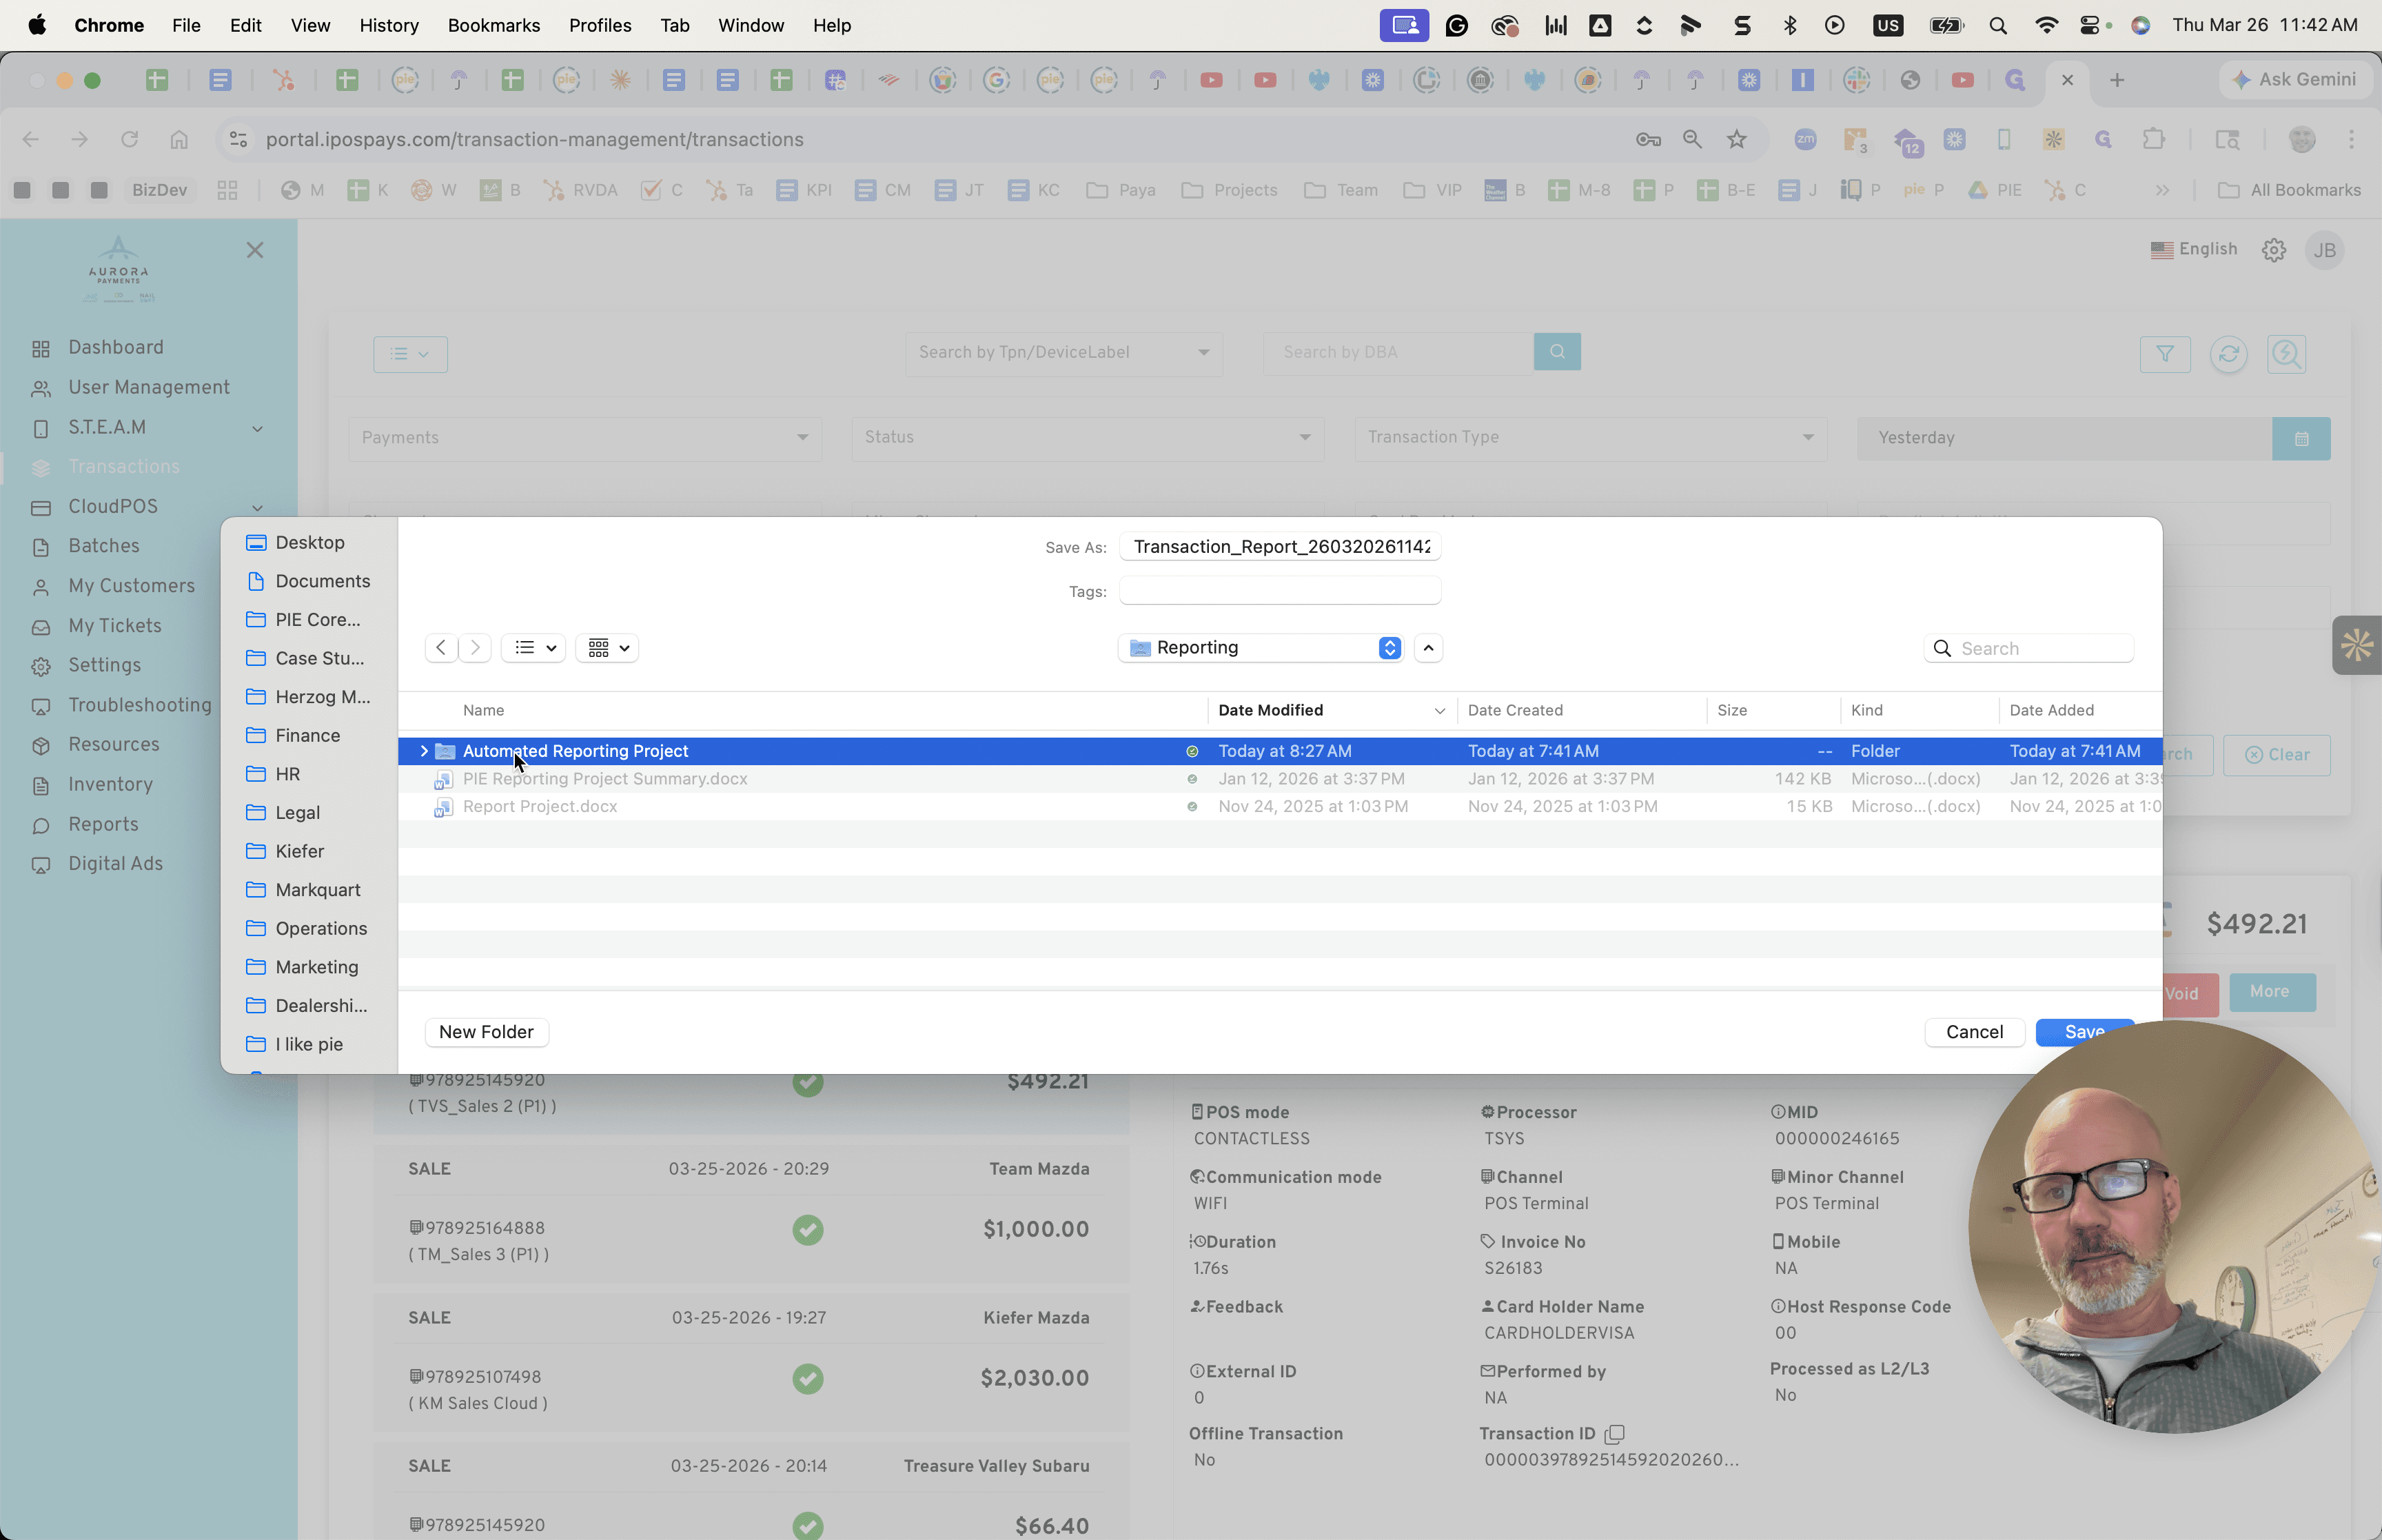Screen dimensions: 2382x1540
Task: Sort by Size column header
Action: pyautogui.click(x=1732, y=710)
